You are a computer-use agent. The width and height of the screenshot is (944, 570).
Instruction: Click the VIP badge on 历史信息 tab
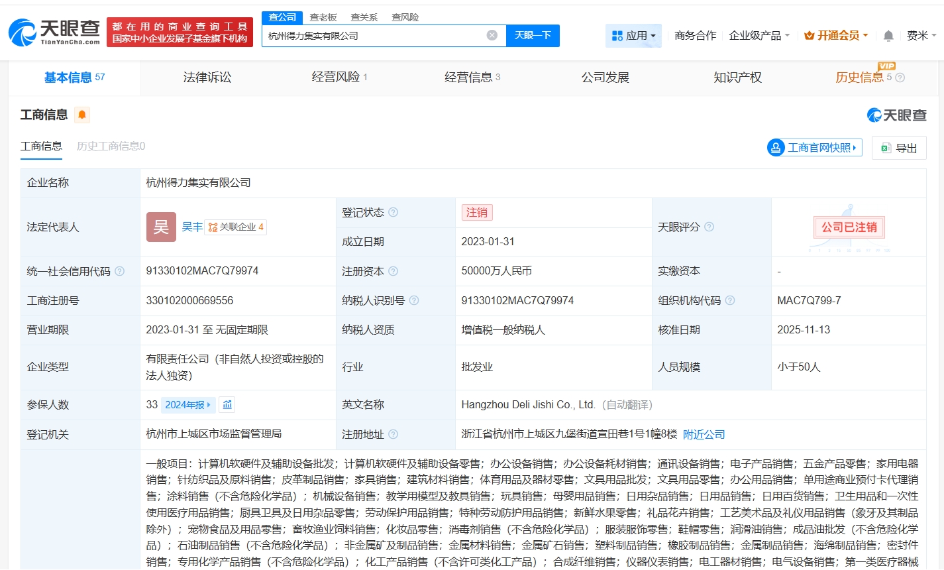coord(886,66)
